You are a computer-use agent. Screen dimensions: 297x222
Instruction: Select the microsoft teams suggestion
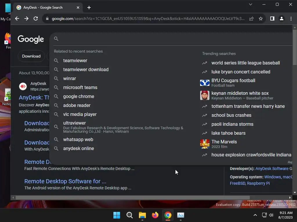pos(80,87)
